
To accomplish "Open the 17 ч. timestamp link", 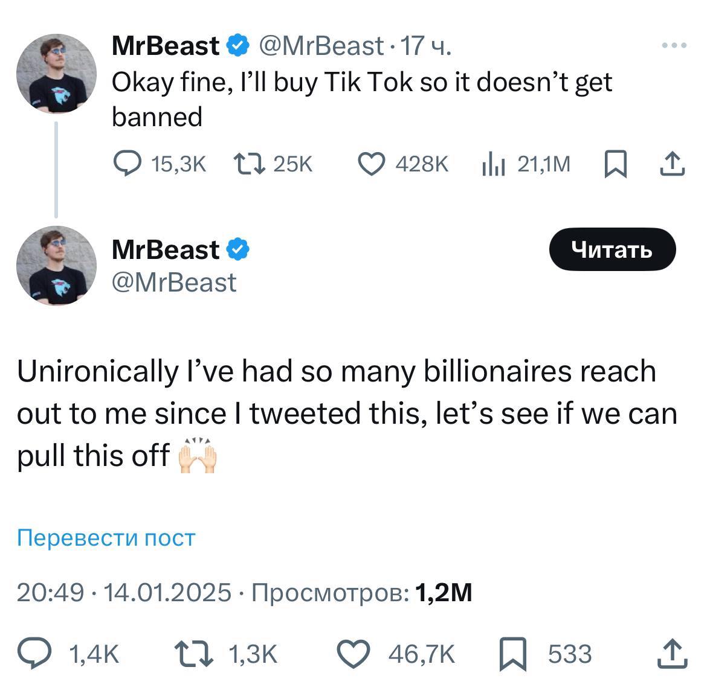I will pyautogui.click(x=426, y=46).
